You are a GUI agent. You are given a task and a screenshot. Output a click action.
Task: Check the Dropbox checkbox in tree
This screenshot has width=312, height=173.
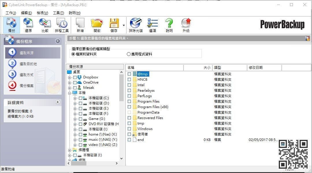75,77
